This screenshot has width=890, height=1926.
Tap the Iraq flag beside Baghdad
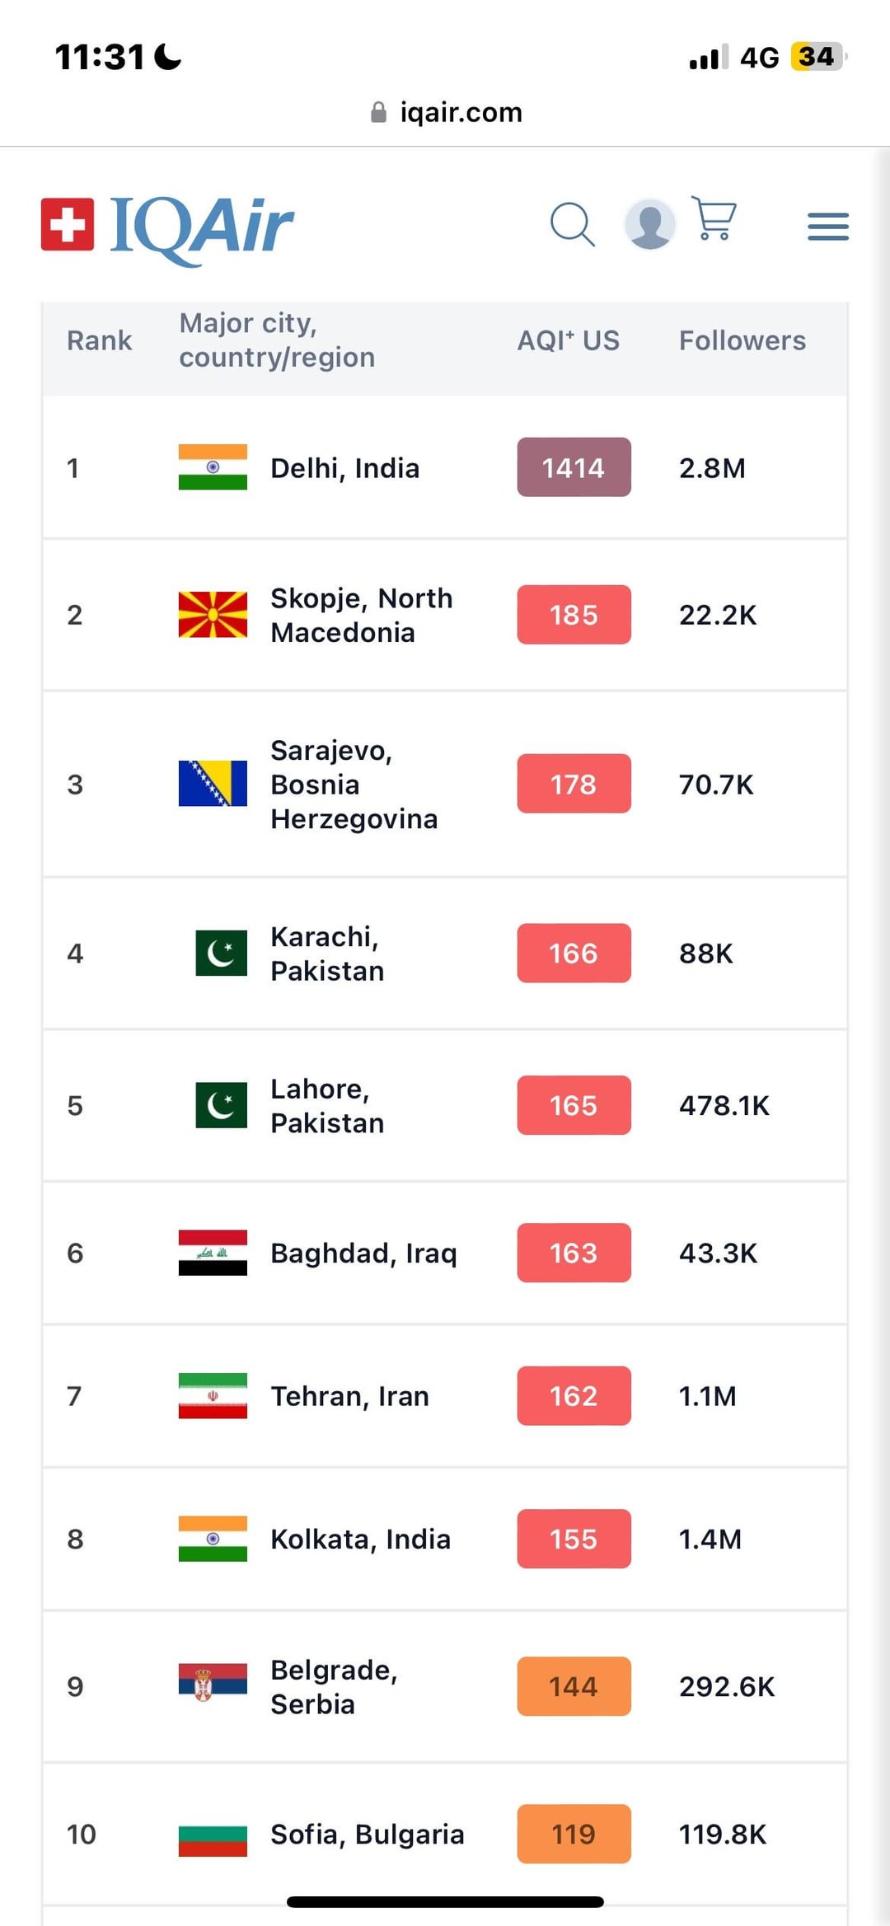213,1253
